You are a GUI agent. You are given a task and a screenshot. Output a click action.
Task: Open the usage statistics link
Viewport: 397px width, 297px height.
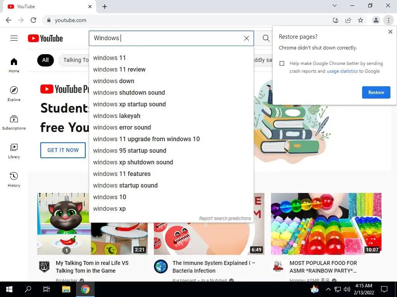[x=342, y=71]
